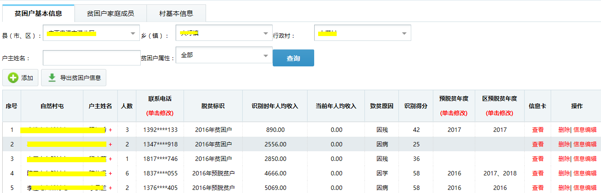The image size is (601, 193).
Task: Open the 村基本信息 tab
Action: tap(176, 13)
